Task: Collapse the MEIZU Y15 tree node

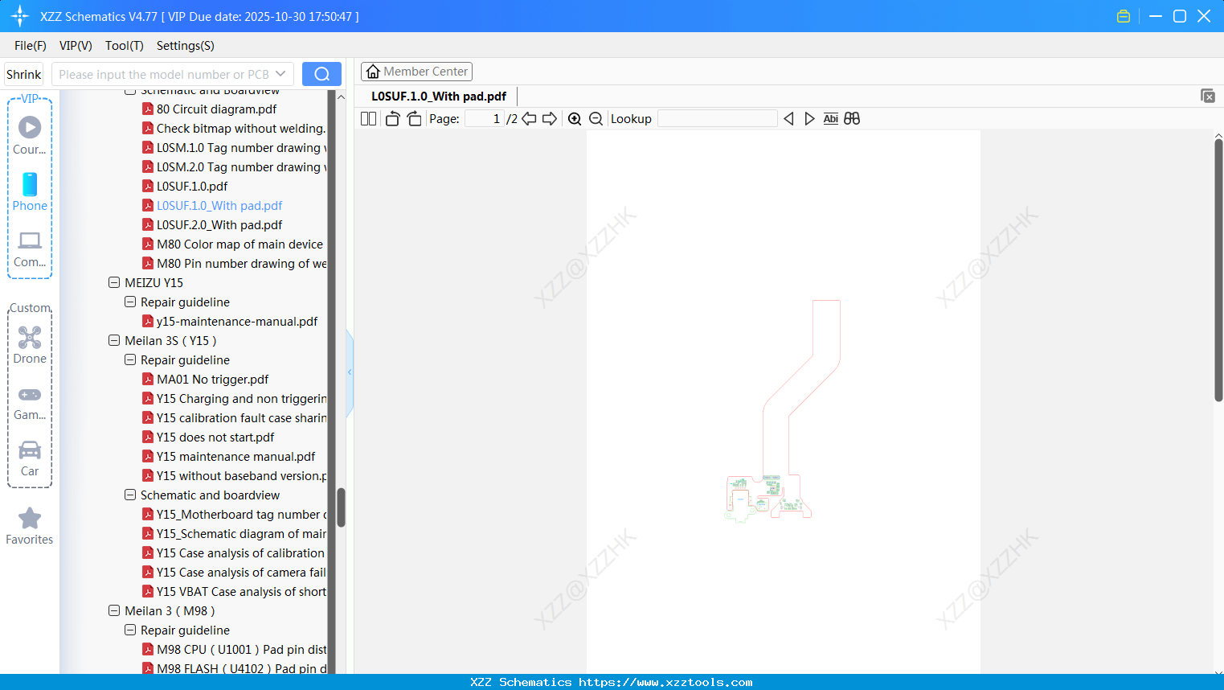Action: (x=114, y=282)
